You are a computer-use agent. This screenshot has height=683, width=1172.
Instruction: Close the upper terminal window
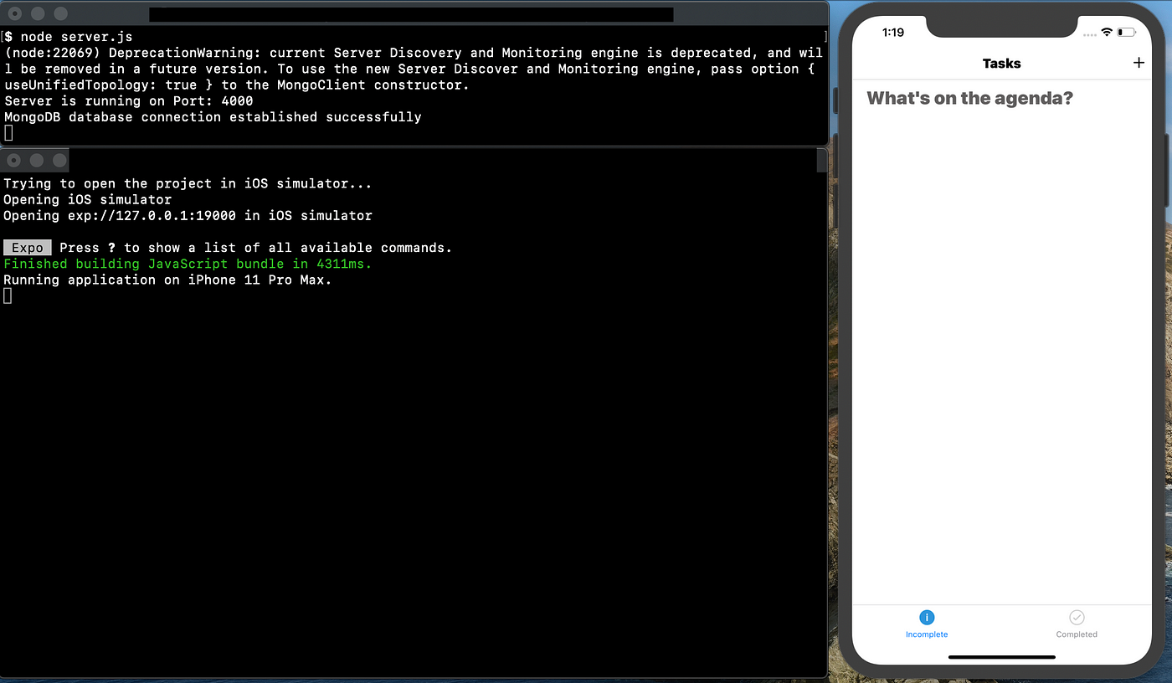pos(14,14)
